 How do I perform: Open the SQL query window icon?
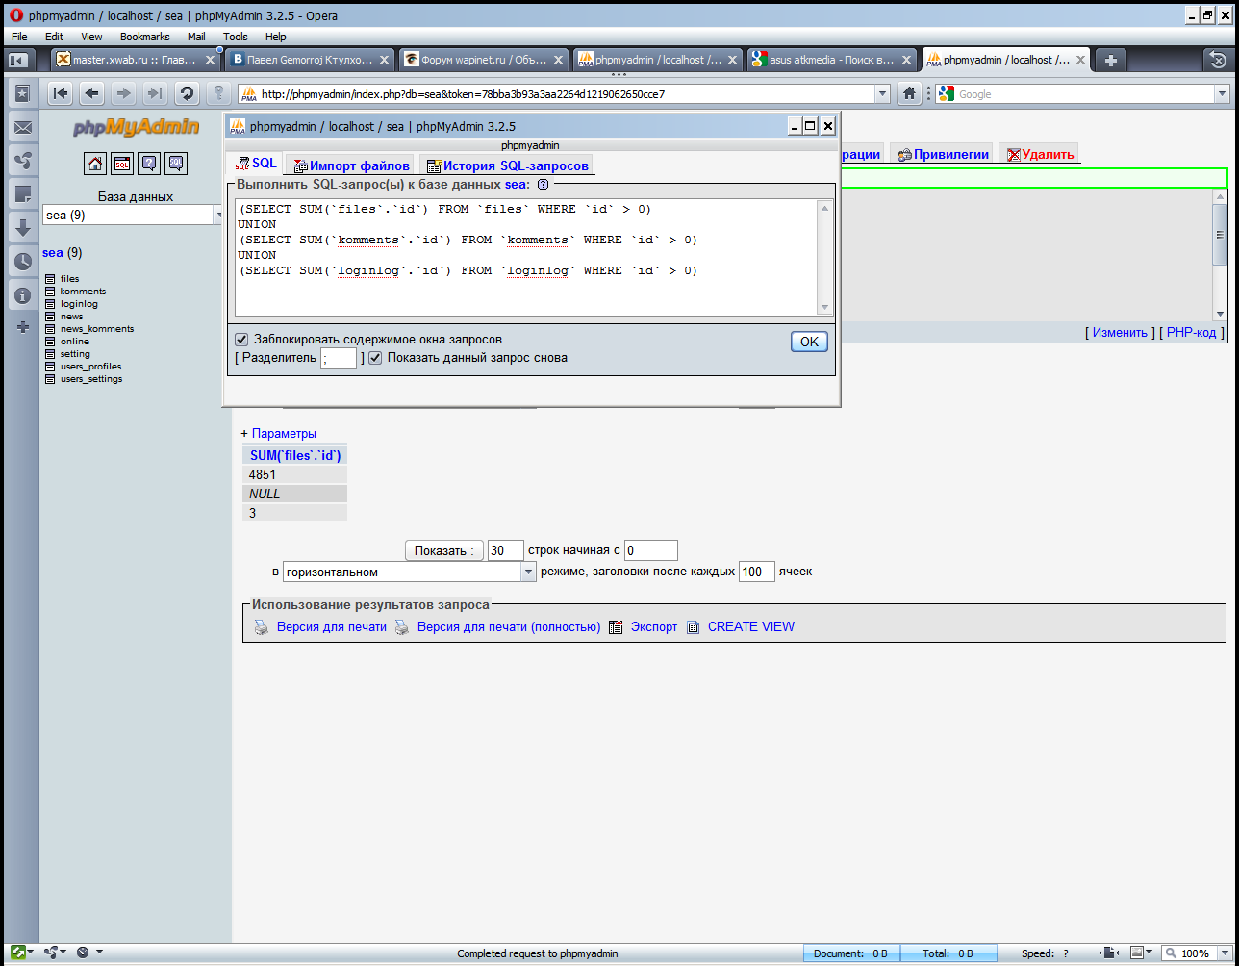click(x=122, y=164)
